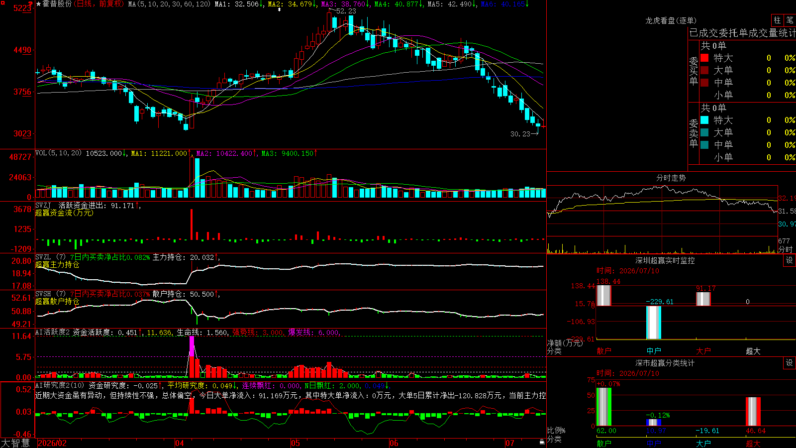Click the SVZJ indicator name

(x=43, y=205)
